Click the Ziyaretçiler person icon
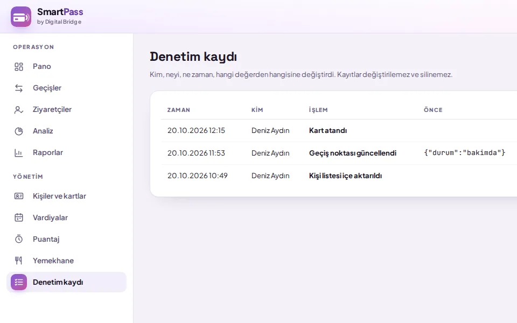This screenshot has height=323, width=517. [19, 110]
